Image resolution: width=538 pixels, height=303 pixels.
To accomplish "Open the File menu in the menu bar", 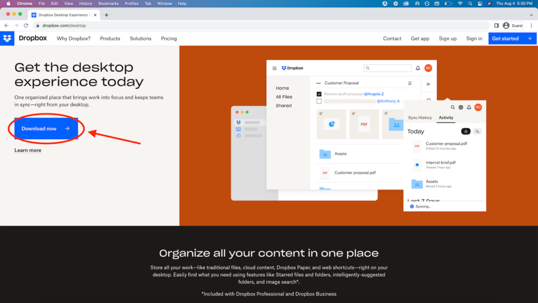I will (42, 4).
